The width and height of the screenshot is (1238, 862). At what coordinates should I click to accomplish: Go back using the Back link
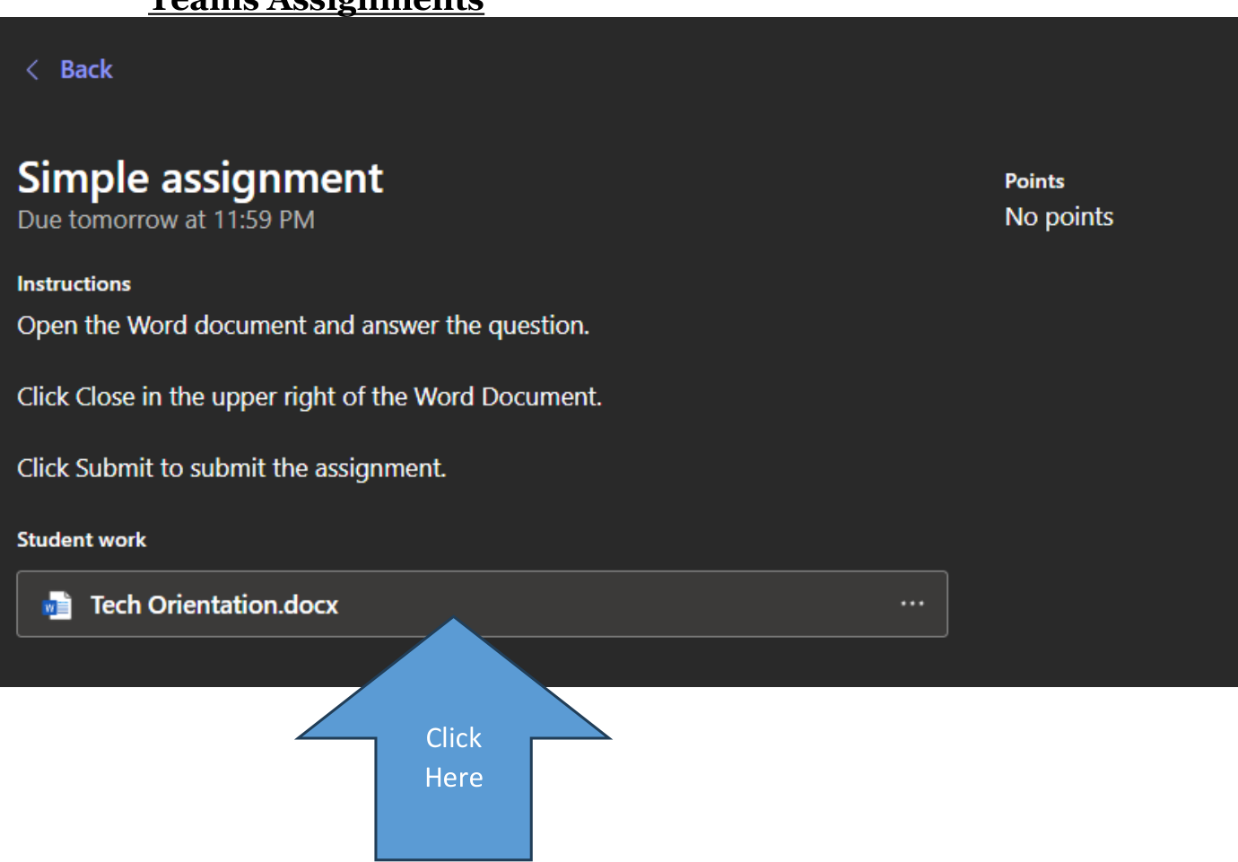(x=86, y=69)
